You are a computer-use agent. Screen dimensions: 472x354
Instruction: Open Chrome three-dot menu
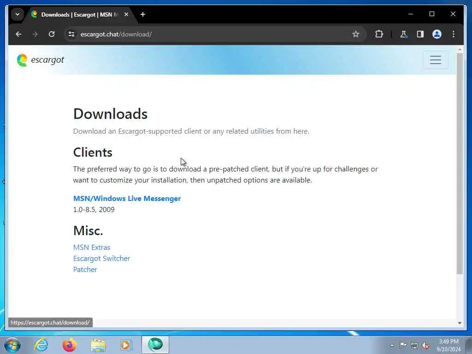coord(454,34)
